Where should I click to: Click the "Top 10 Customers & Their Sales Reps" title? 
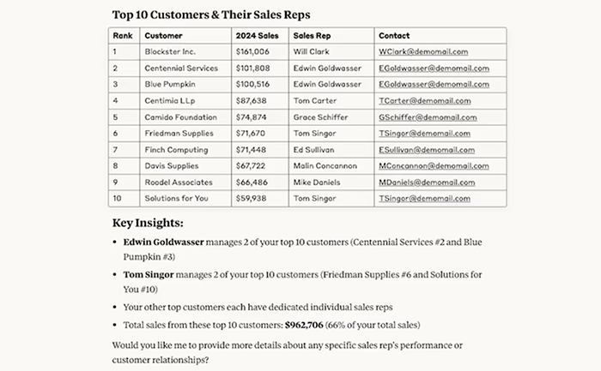[x=211, y=14]
